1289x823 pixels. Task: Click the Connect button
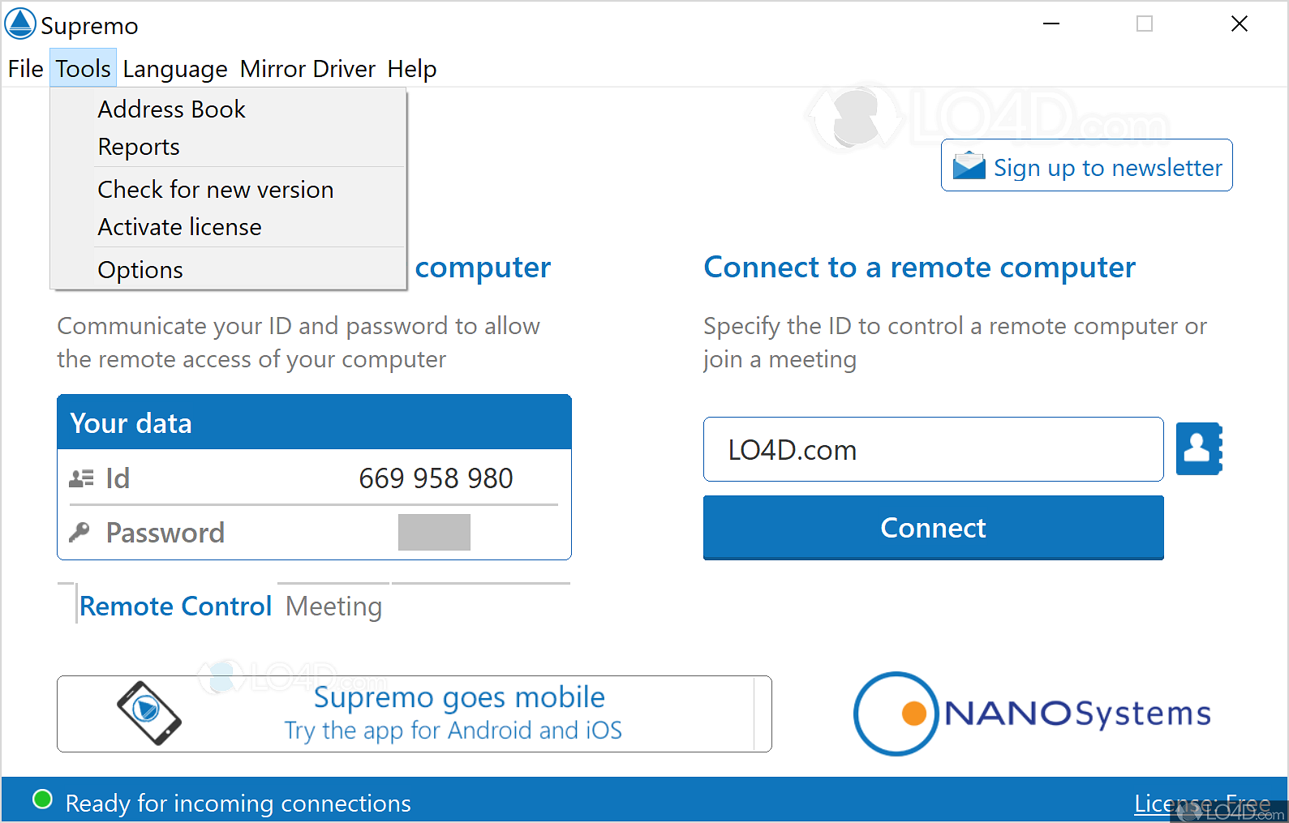[x=933, y=528]
